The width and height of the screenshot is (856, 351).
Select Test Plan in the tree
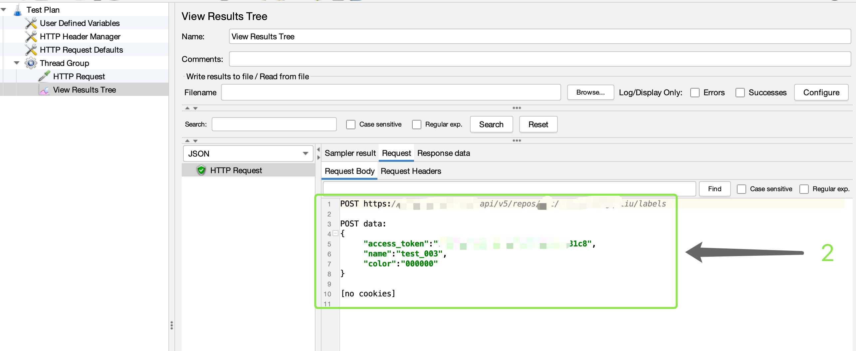[x=43, y=10]
